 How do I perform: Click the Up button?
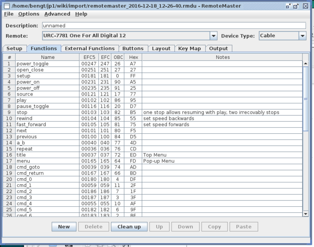pos(159,226)
